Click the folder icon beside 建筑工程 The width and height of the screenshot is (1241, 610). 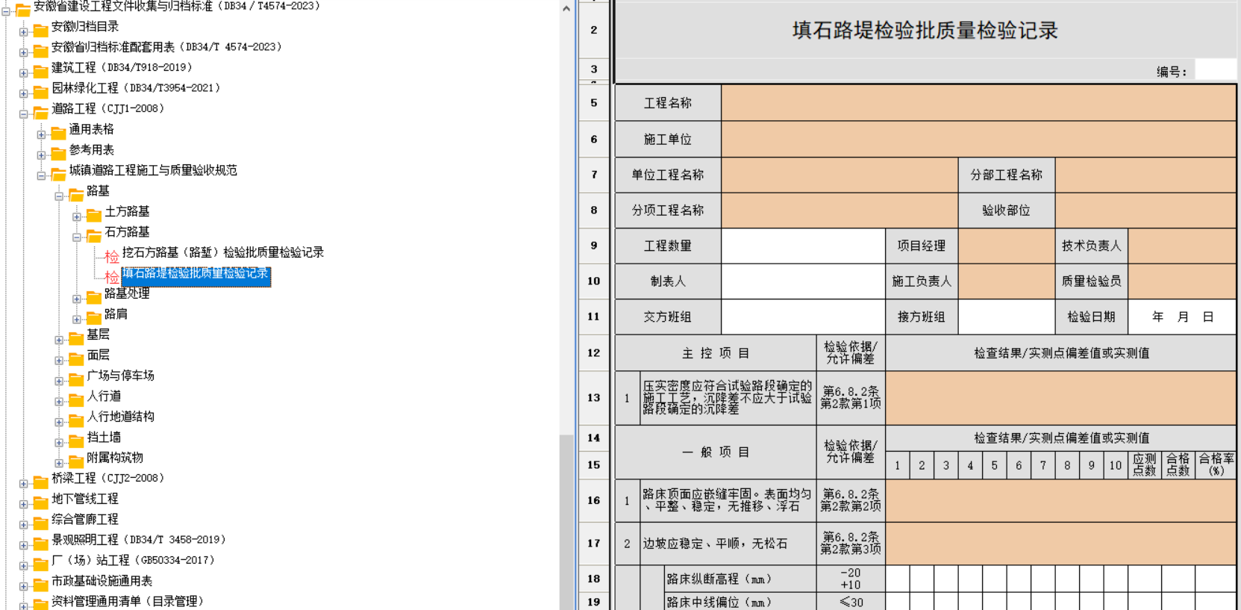pos(40,69)
